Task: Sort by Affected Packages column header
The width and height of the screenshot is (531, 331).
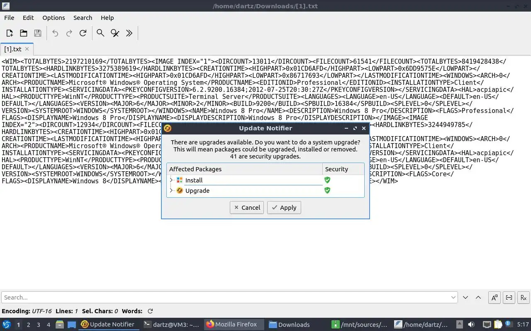Action: (245, 169)
